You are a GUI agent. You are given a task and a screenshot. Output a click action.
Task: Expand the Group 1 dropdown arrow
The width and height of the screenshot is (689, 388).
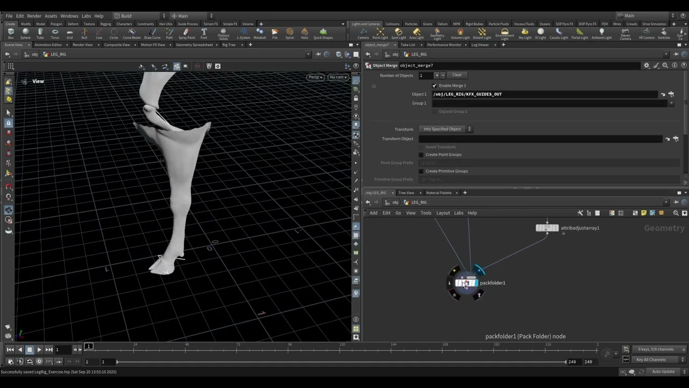(x=671, y=103)
